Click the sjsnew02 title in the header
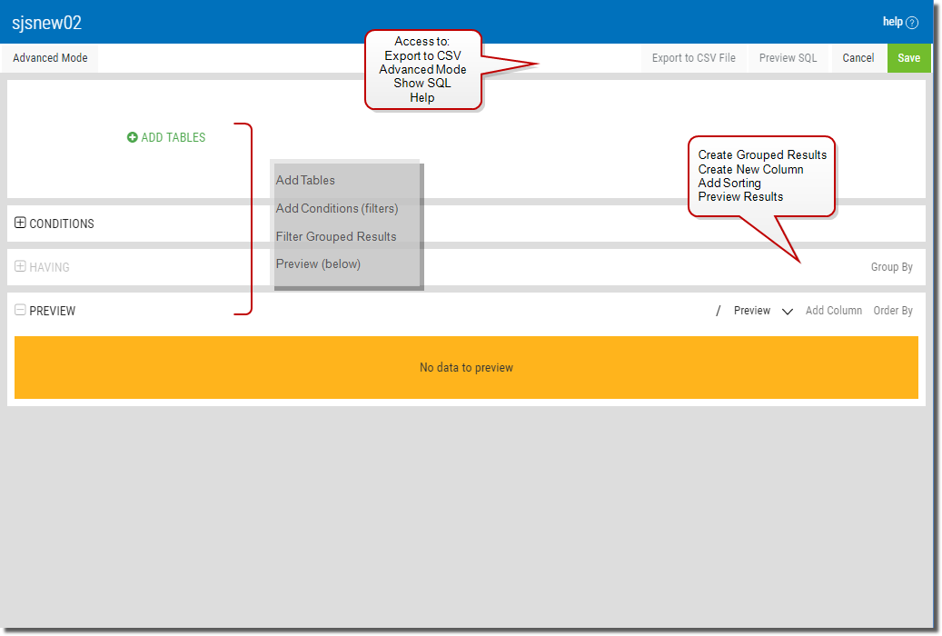Image resolution: width=942 pixels, height=636 pixels. (47, 23)
